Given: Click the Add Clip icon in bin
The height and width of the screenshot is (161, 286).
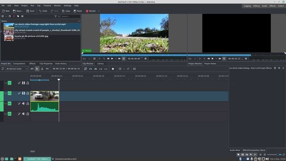Looking at the screenshot, I should click(x=3, y=16).
